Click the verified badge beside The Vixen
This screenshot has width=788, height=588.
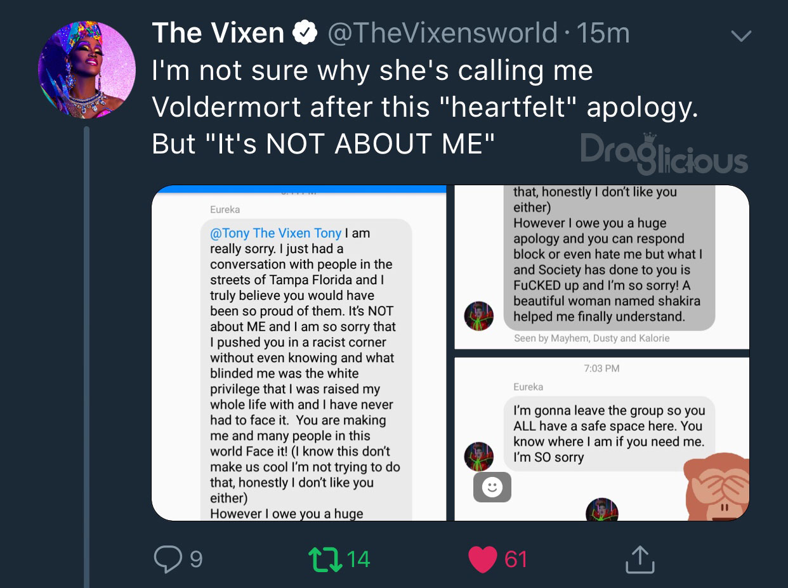[305, 33]
